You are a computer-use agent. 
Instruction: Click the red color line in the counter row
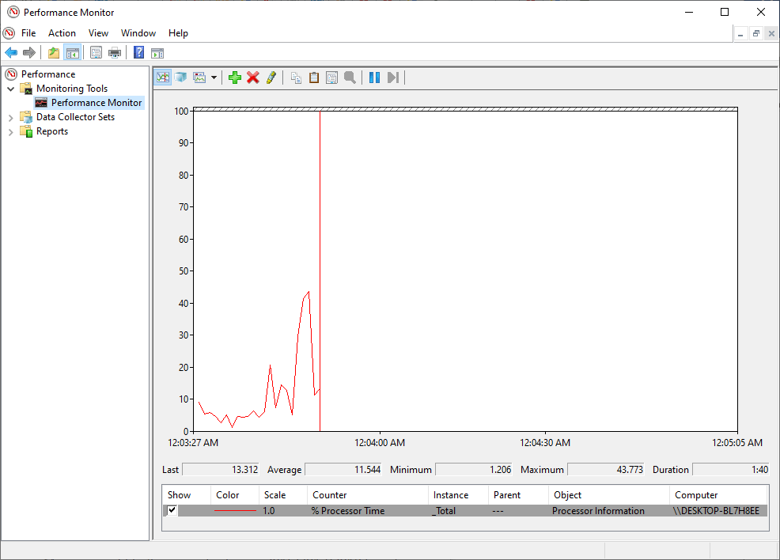pyautogui.click(x=235, y=511)
